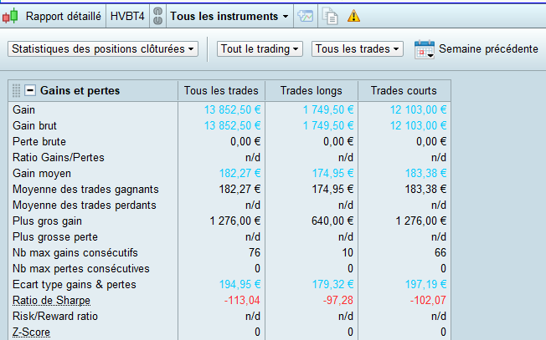Select the Moyenne des trades gagnants label

tap(85, 190)
